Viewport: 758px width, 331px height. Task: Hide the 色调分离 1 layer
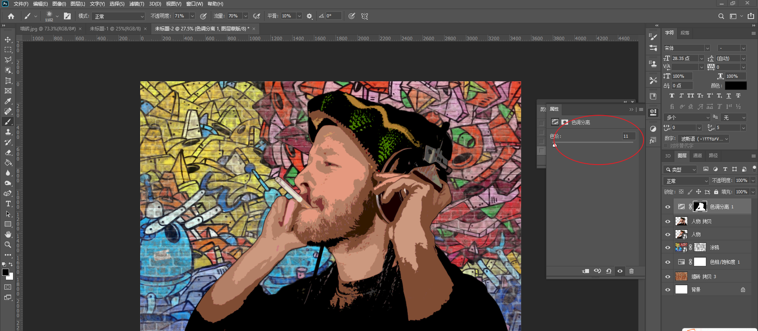point(668,207)
